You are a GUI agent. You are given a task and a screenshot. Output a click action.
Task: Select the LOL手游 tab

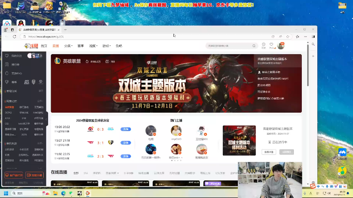[220, 173]
